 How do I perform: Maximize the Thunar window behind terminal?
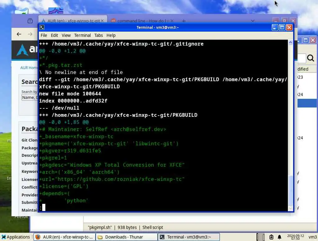pyautogui.click(x=306, y=40)
